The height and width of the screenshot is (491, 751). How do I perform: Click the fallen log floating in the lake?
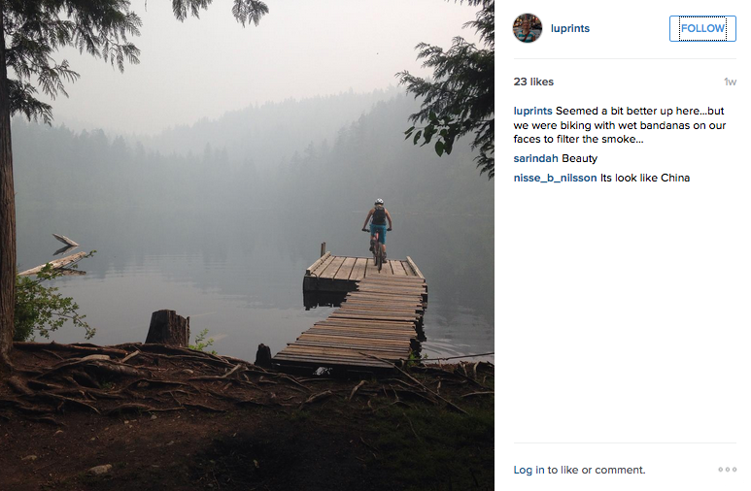[60, 260]
